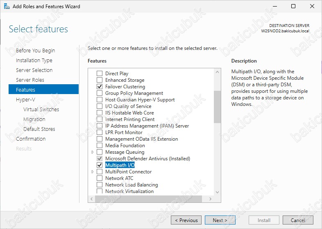Open the Server Selection step
Screen dimensions: 322x229
[34, 70]
